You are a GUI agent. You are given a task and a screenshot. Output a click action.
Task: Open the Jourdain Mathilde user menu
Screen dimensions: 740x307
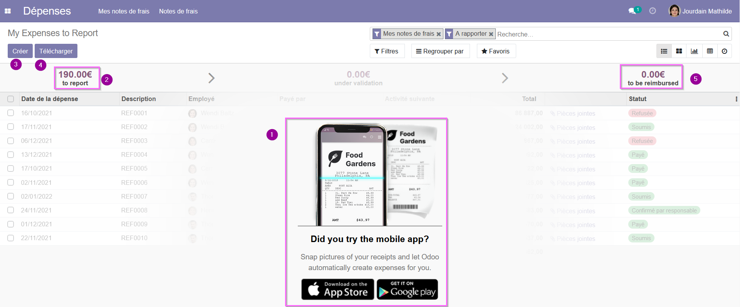(x=700, y=11)
